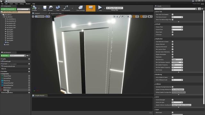Click the Tick Interval value field
This screenshot has width=205, height=115.
coord(177,17)
